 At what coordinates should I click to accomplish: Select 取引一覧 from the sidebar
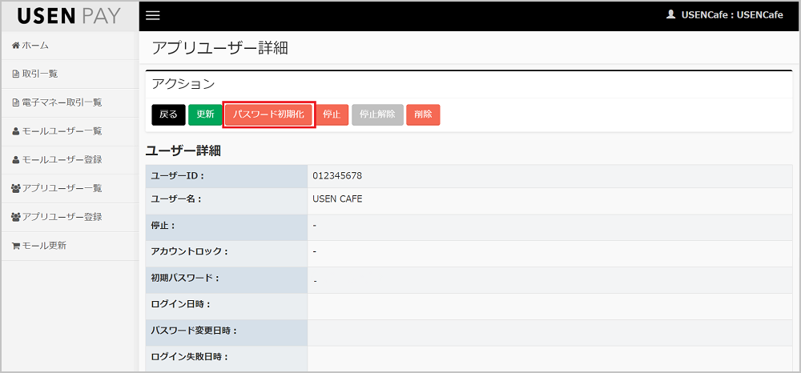coord(39,74)
